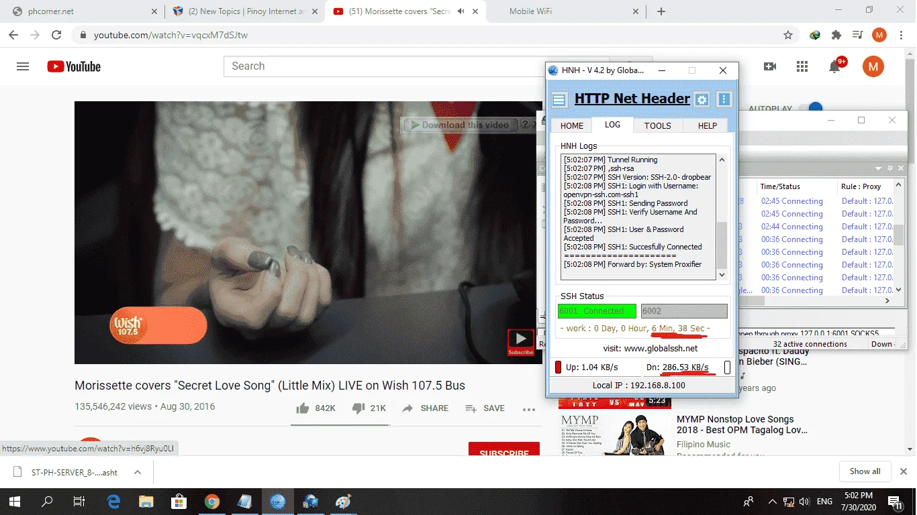This screenshot has width=917, height=515.
Task: Open Proxifier panel dropdown arrow
Action: (x=878, y=168)
